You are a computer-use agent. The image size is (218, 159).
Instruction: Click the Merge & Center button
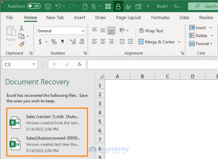click(157, 42)
